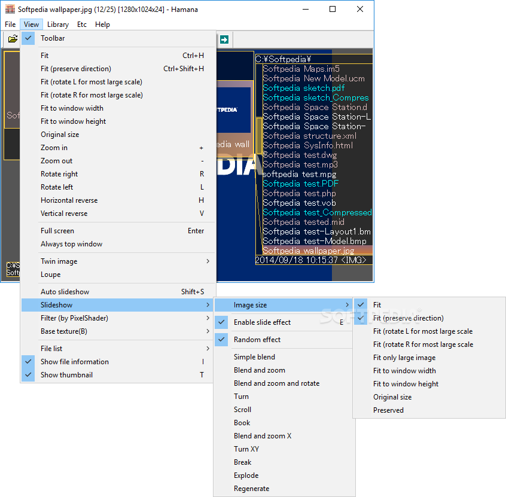Open the File menu
Image resolution: width=506 pixels, height=497 pixels.
tap(10, 25)
